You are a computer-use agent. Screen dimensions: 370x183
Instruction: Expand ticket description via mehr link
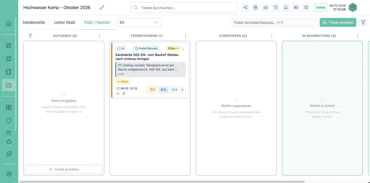121,74
